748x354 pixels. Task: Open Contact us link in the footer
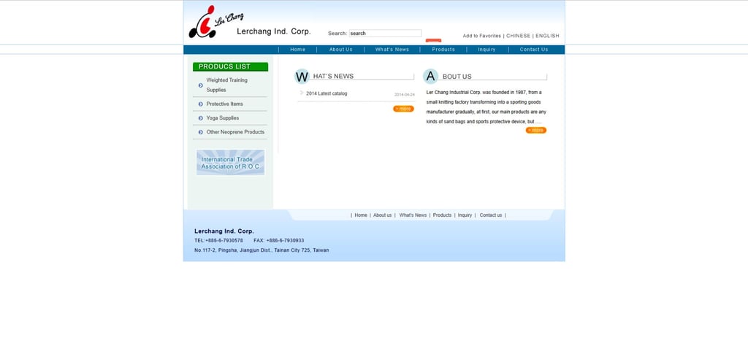490,215
